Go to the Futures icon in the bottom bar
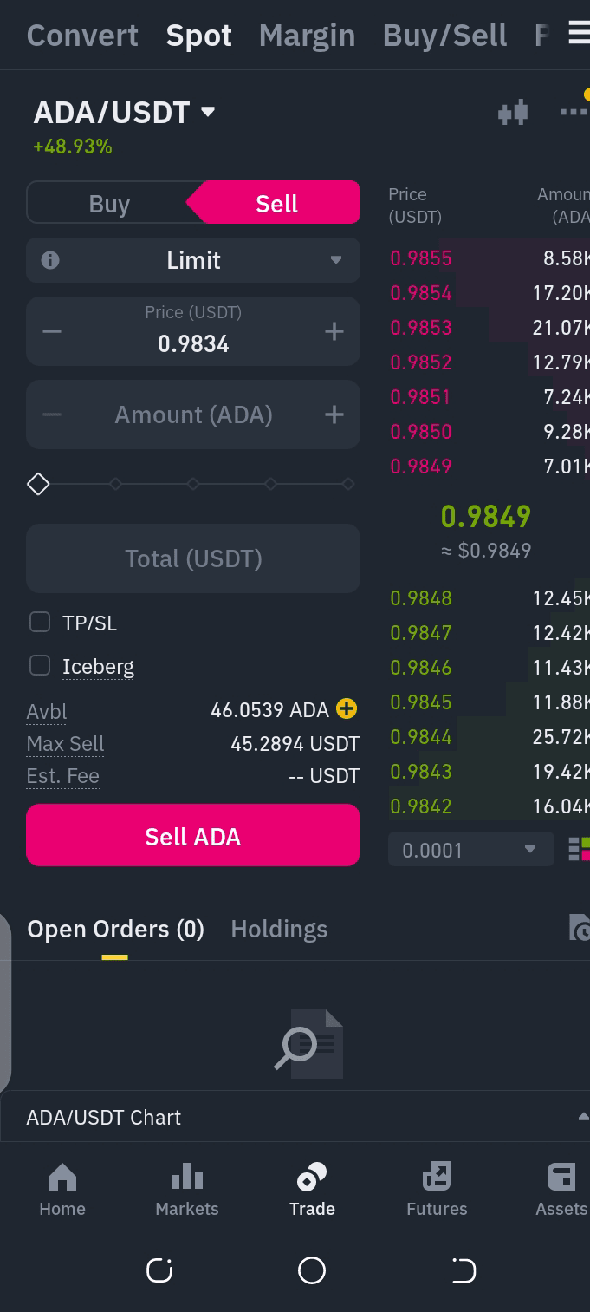 [x=437, y=1177]
